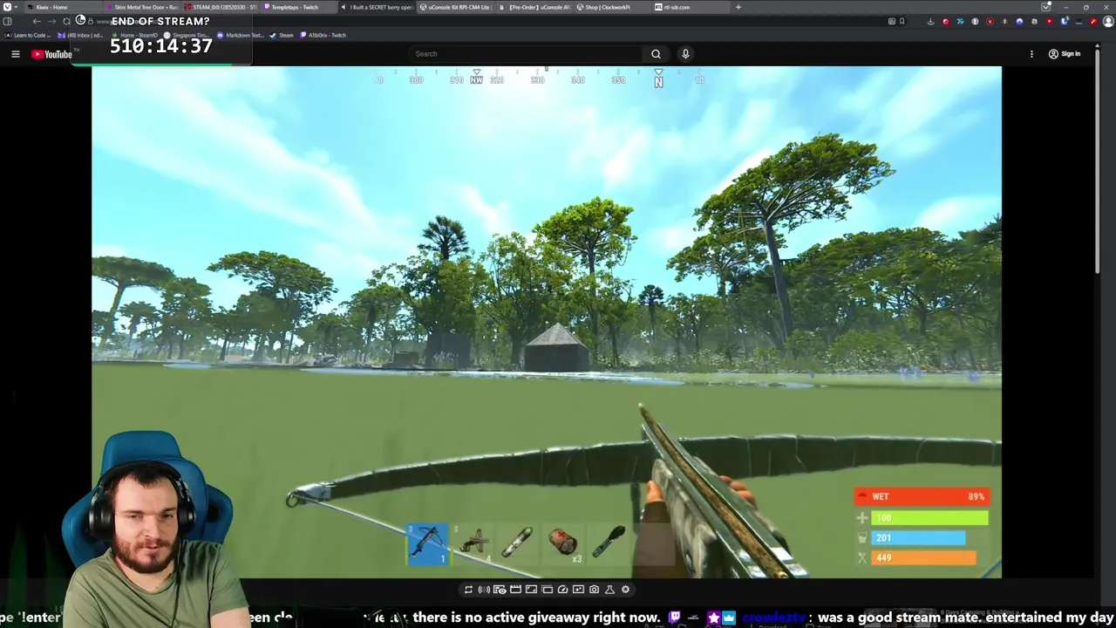Image resolution: width=1116 pixels, height=628 pixels.
Task: Take a screenshot with camera icon
Action: 594,590
